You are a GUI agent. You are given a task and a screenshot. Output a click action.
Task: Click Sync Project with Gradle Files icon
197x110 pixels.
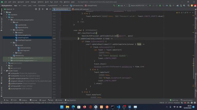click(178, 5)
